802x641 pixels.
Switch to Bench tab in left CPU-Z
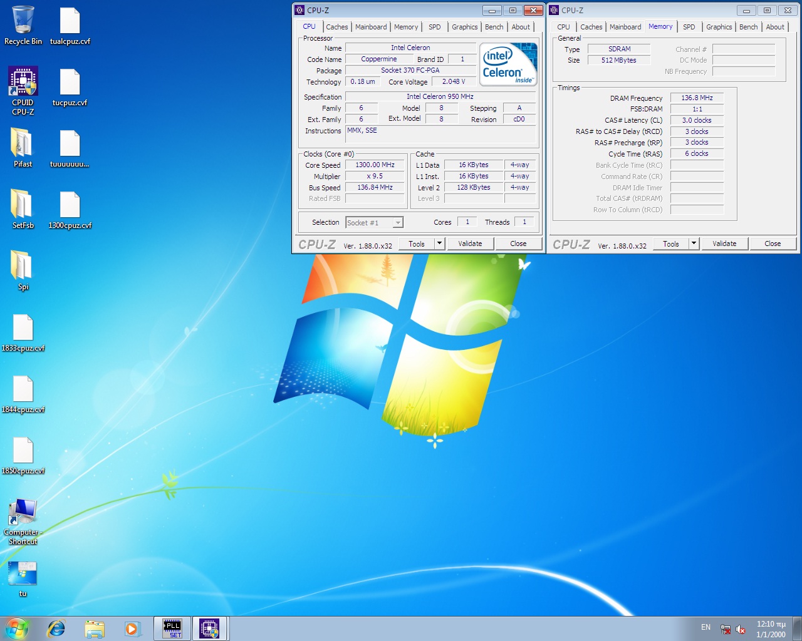[x=494, y=27]
